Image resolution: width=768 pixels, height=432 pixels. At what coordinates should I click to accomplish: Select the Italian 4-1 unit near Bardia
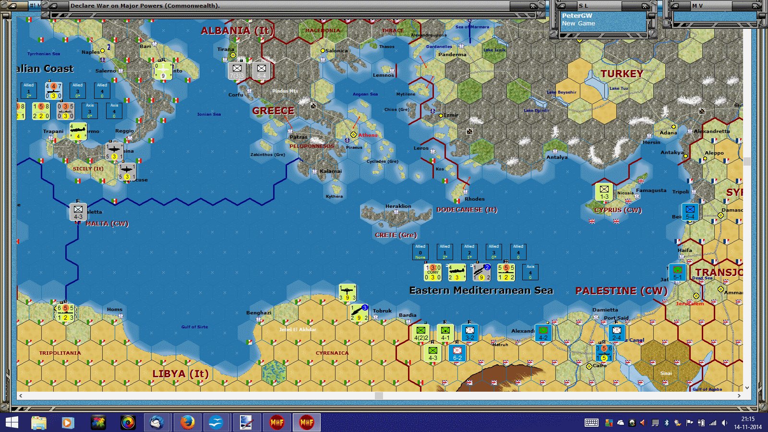(445, 333)
